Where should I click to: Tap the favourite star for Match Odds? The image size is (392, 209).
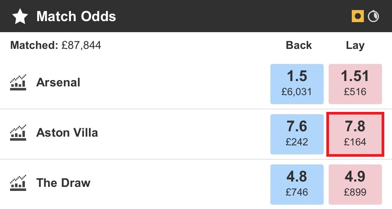click(20, 16)
